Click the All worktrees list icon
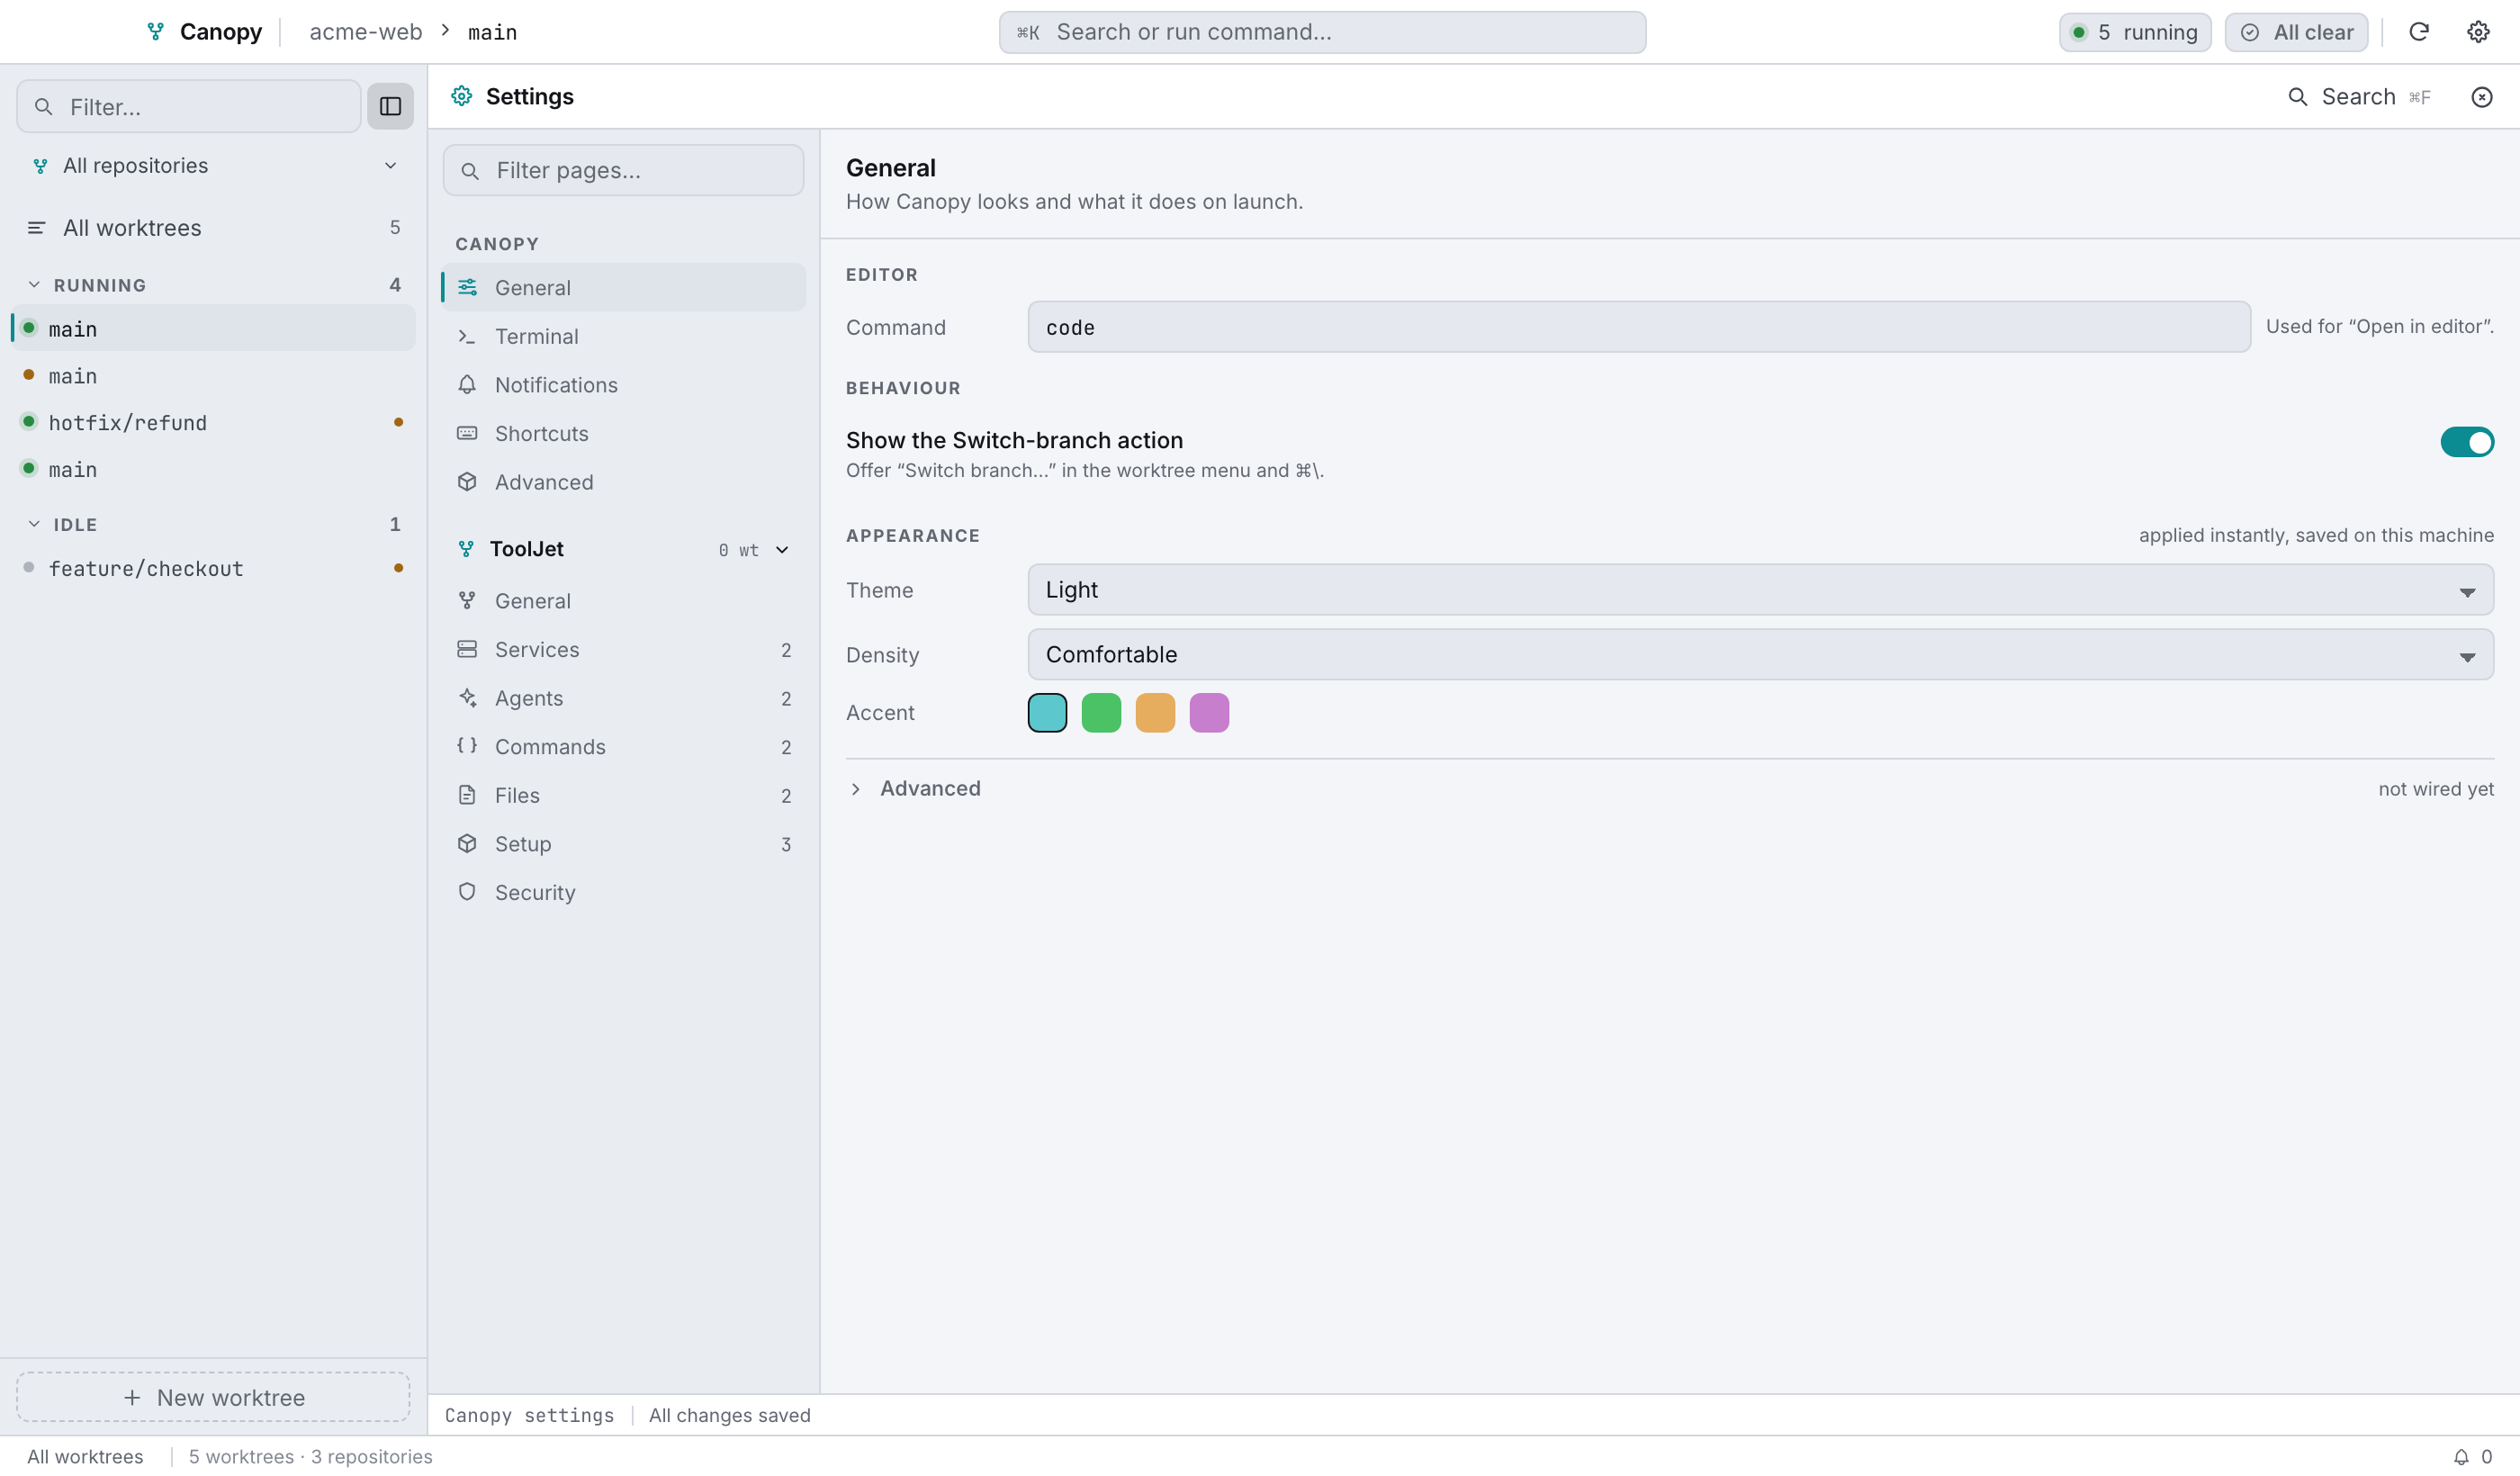Screen dimensions: 2520x1476 pyautogui.click(x=36, y=228)
